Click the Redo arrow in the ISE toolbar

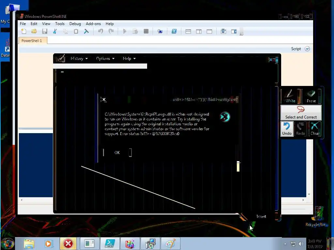[x=111, y=32]
